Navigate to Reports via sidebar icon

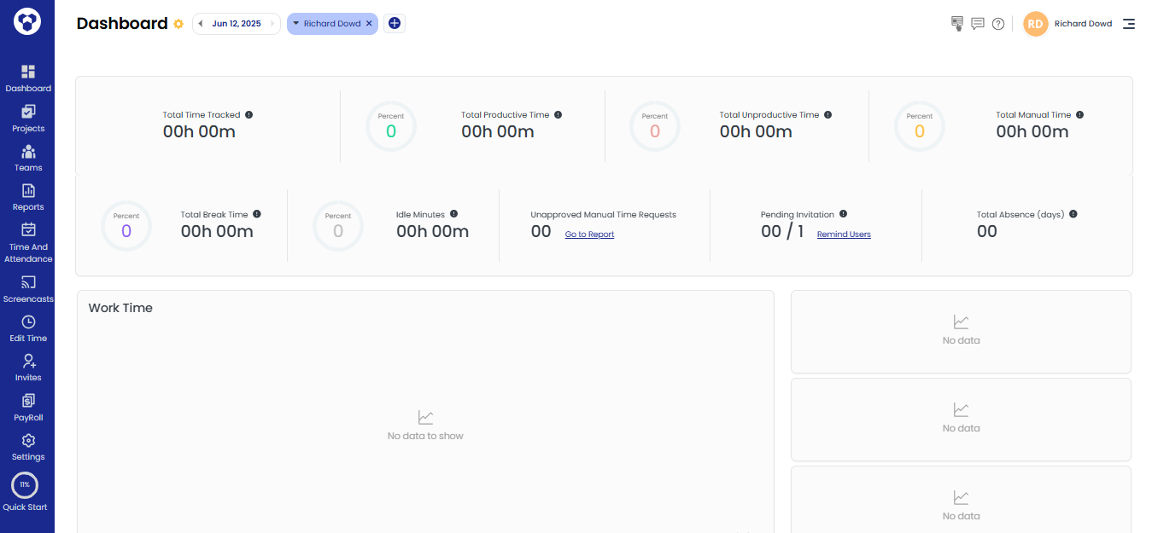pyautogui.click(x=28, y=198)
